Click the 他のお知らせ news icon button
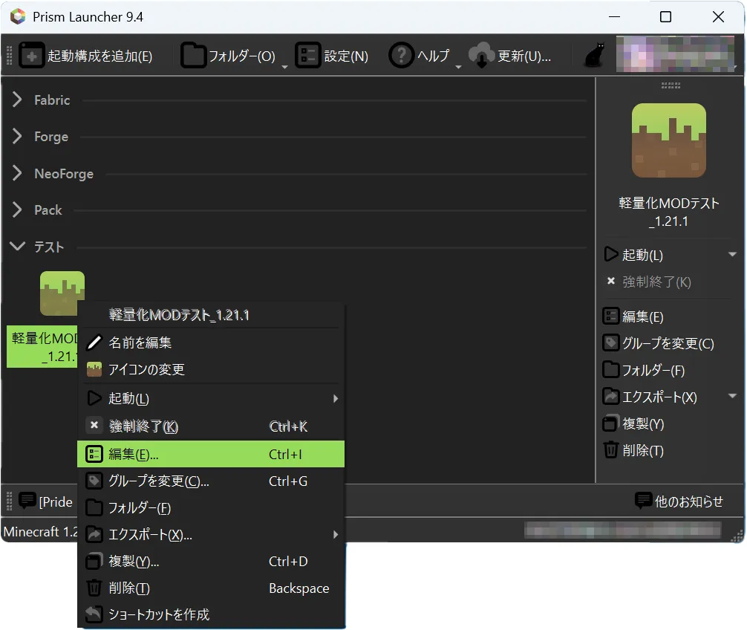747x630 pixels. [x=643, y=501]
